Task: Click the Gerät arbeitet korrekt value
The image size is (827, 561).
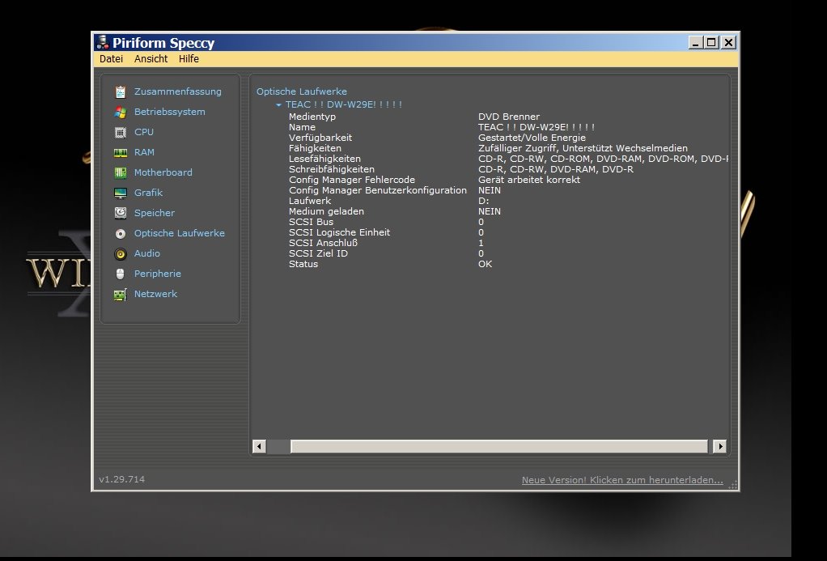Action: pyautogui.click(x=529, y=180)
